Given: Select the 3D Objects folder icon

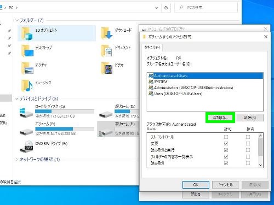Looking at the screenshot, I should click(27, 33).
